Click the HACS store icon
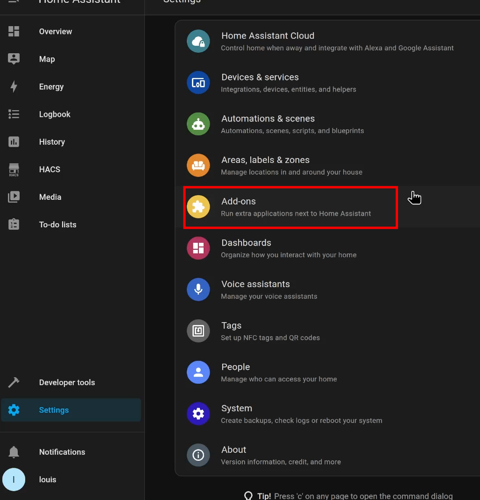The image size is (480, 500). tap(14, 169)
